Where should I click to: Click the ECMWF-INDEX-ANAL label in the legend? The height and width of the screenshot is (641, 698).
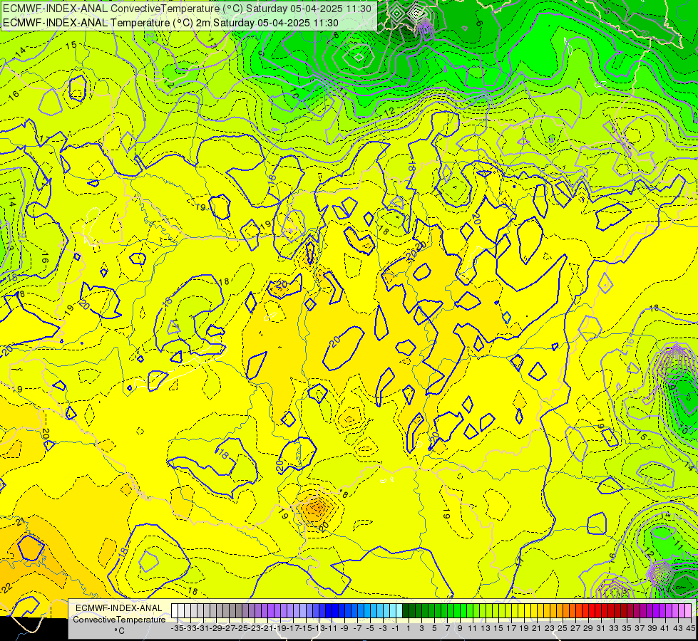click(x=118, y=608)
